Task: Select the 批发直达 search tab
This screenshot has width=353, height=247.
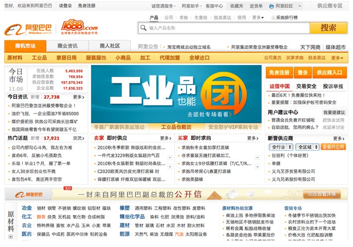Action: coord(222,17)
